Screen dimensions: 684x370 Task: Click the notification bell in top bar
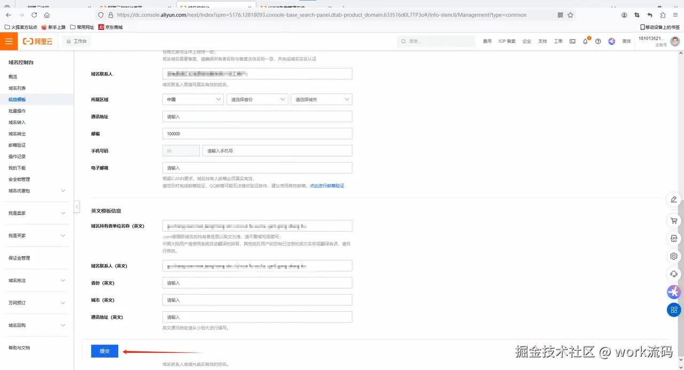tap(586, 41)
